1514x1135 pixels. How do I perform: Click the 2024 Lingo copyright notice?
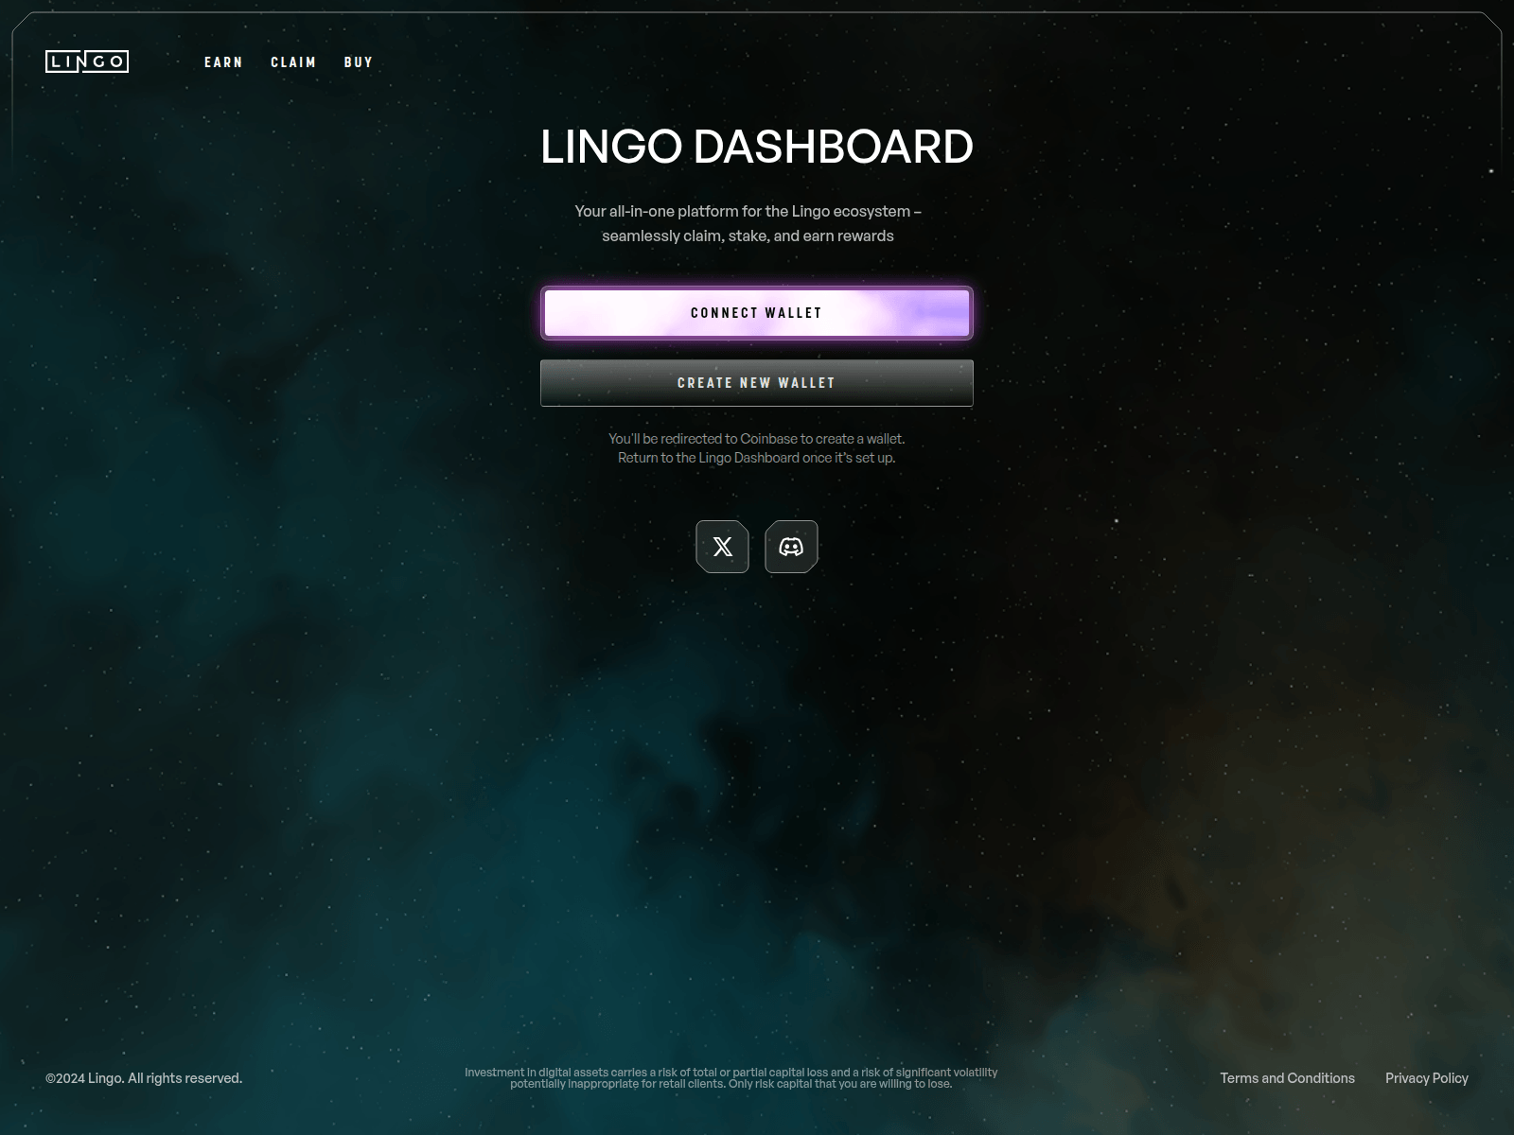pos(144,1077)
